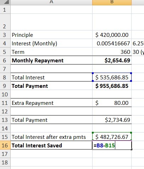The height and width of the screenshot is (169, 144).
Task: Click the Principle value cell $420,000.00
Action: (112, 35)
